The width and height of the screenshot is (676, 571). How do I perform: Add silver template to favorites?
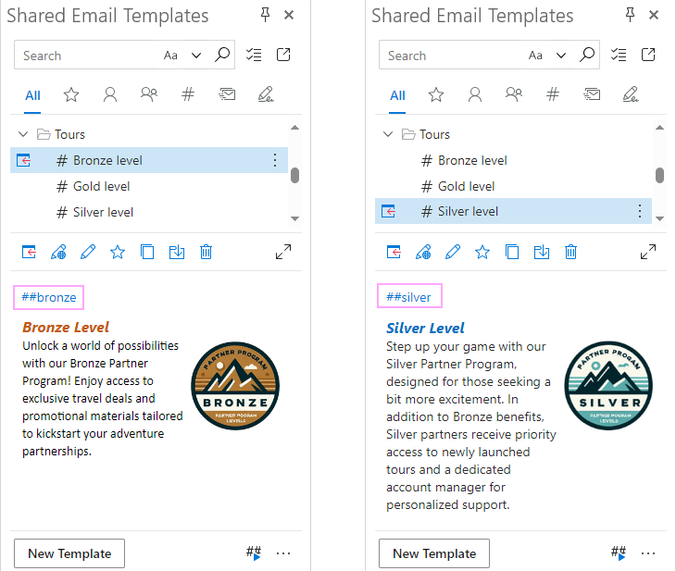(482, 252)
